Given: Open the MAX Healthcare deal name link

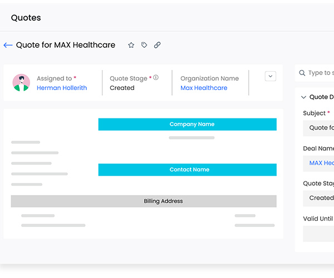Looking at the screenshot, I should click(x=321, y=163).
